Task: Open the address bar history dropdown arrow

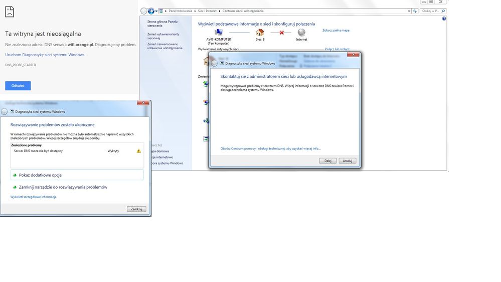Action: (x=409, y=11)
